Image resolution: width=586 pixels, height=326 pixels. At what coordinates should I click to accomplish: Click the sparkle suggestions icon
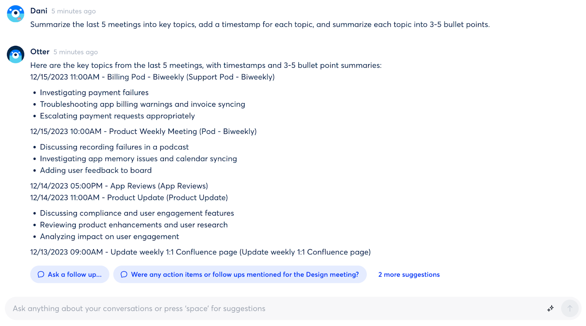(x=550, y=308)
